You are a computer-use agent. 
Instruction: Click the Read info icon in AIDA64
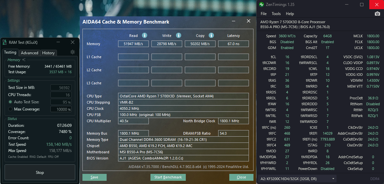(145, 36)
